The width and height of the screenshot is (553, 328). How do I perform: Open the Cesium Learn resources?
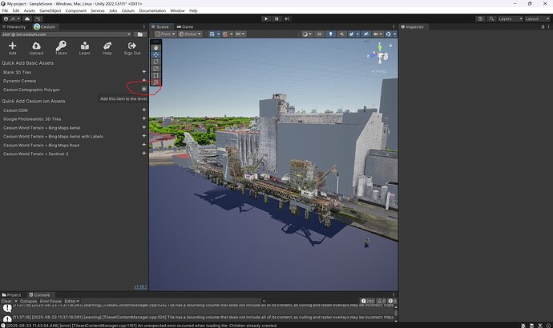pyautogui.click(x=84, y=48)
